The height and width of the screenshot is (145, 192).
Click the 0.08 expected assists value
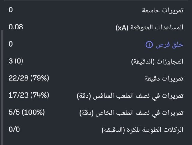16,27
